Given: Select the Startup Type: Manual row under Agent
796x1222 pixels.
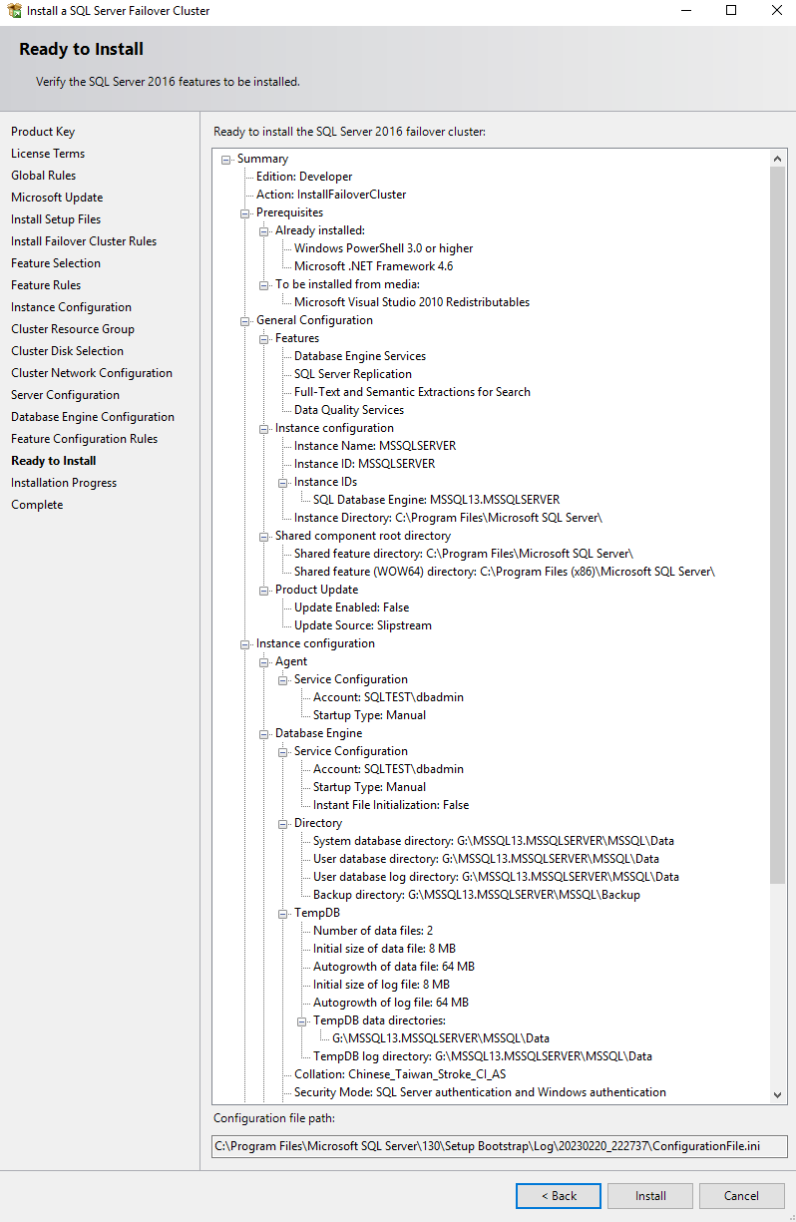Looking at the screenshot, I should [x=370, y=715].
